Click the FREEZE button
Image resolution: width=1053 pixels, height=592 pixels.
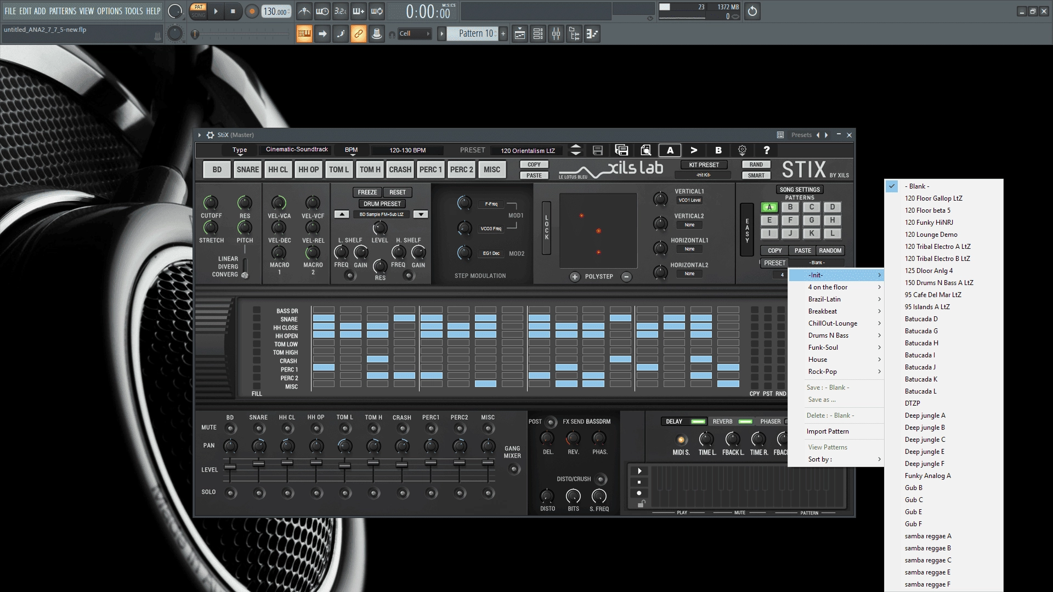[x=367, y=192]
